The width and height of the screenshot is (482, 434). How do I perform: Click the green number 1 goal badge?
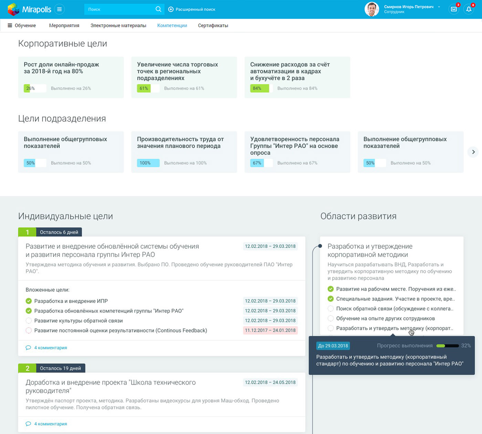[27, 232]
